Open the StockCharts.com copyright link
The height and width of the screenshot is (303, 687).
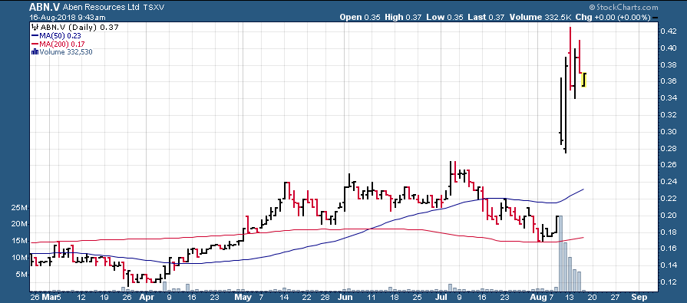point(623,8)
